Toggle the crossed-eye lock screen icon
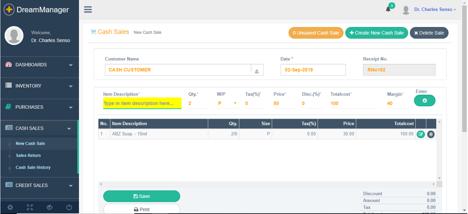Viewport: 468px width, 214px height. point(50,207)
